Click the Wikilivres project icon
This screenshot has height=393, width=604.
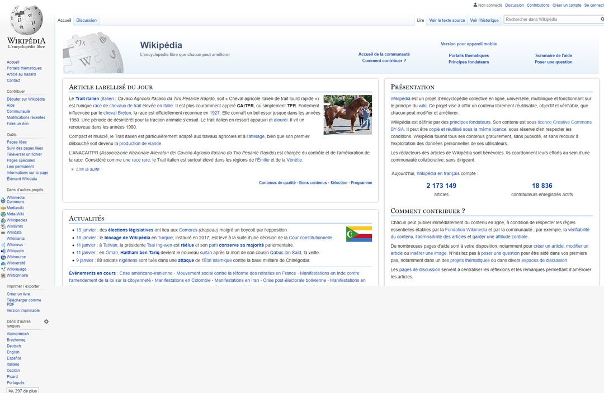click(3, 226)
